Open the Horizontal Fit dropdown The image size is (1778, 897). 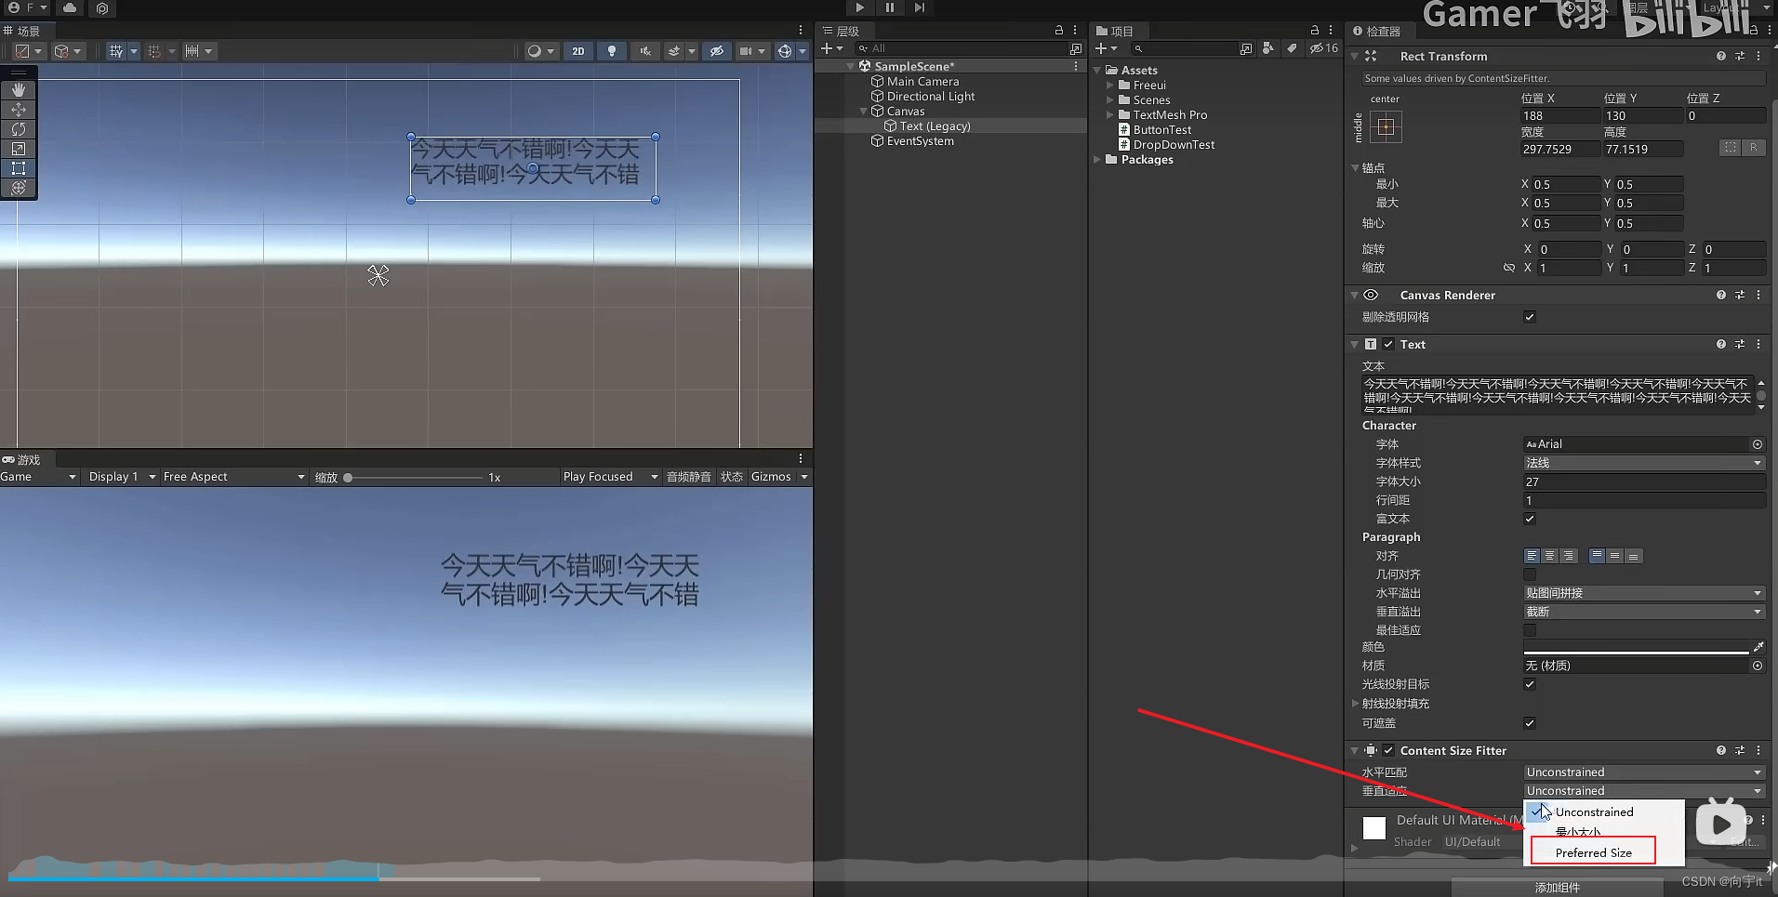[1644, 772]
